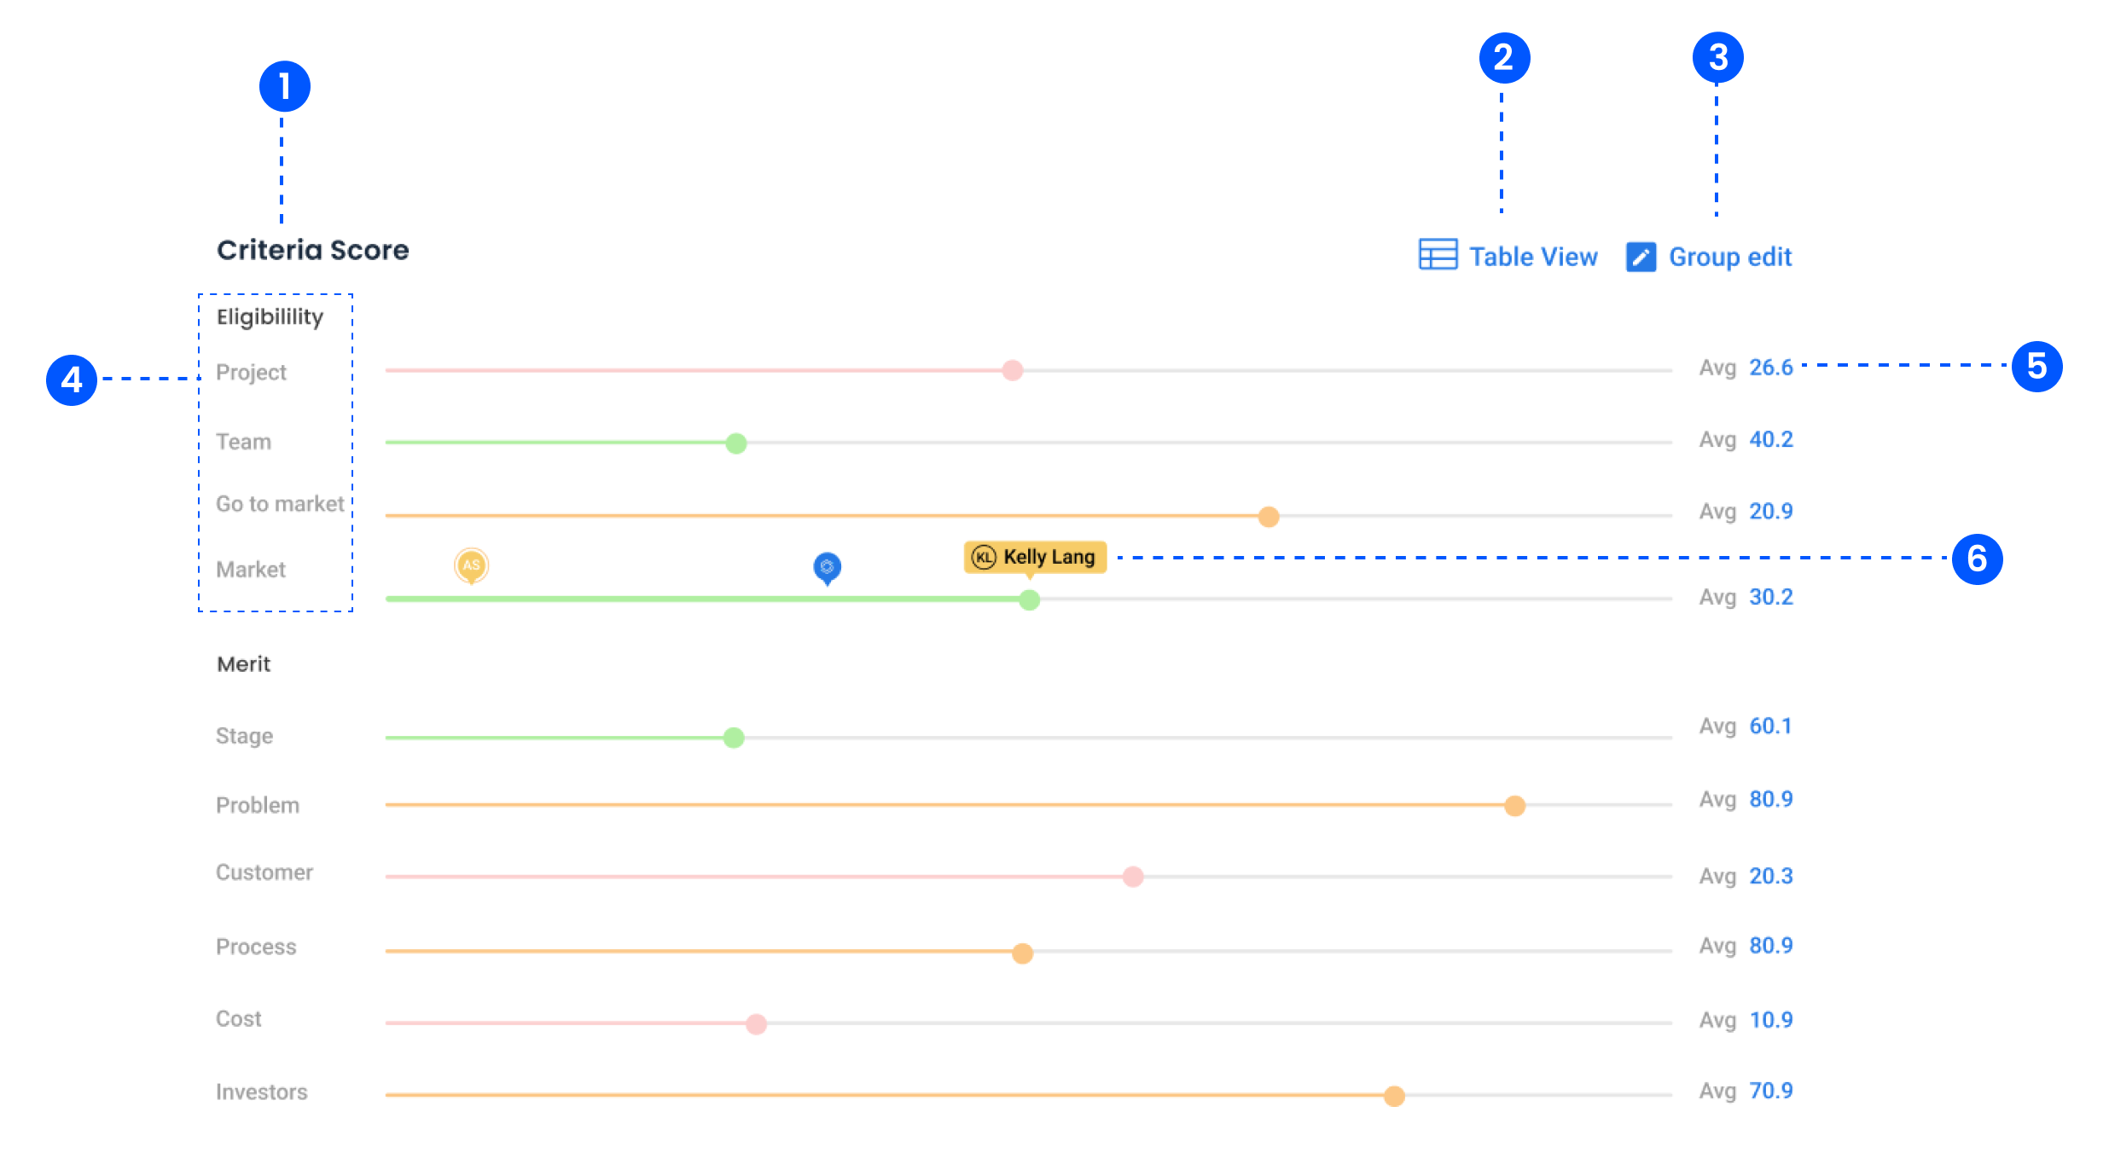
Task: Select the Investors criterion label
Action: tap(261, 1092)
